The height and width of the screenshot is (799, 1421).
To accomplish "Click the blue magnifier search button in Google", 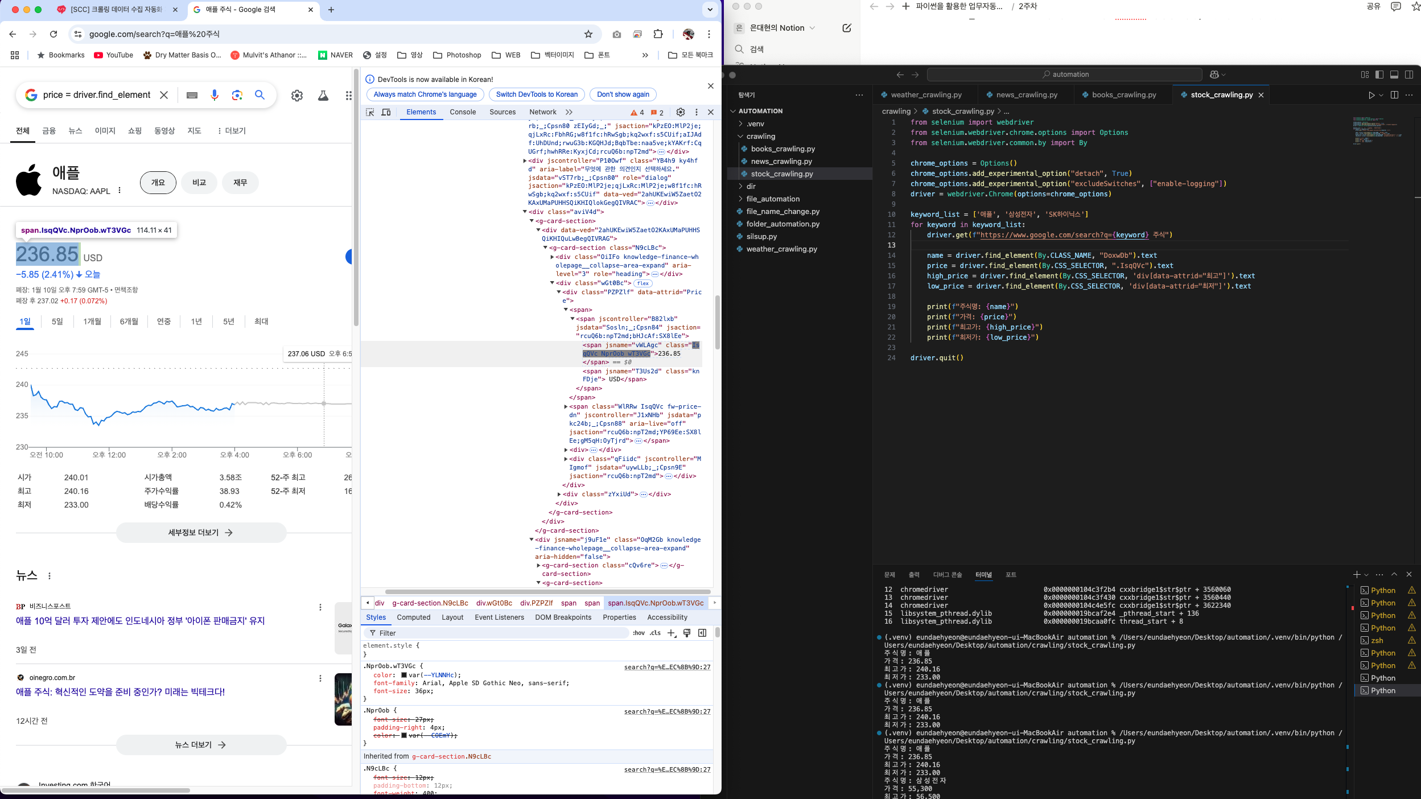I will tap(260, 95).
